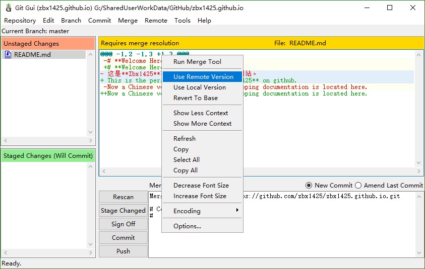Click the Commit button
The width and height of the screenshot is (425, 269).
click(x=123, y=238)
